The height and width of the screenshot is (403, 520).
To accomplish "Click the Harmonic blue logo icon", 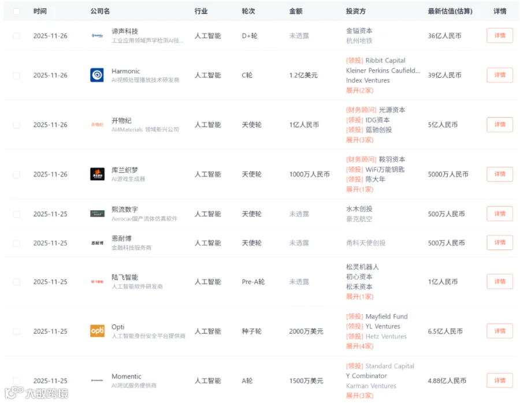I will pos(97,75).
